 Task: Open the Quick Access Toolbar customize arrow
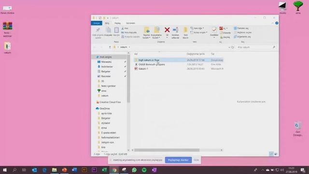108,18
